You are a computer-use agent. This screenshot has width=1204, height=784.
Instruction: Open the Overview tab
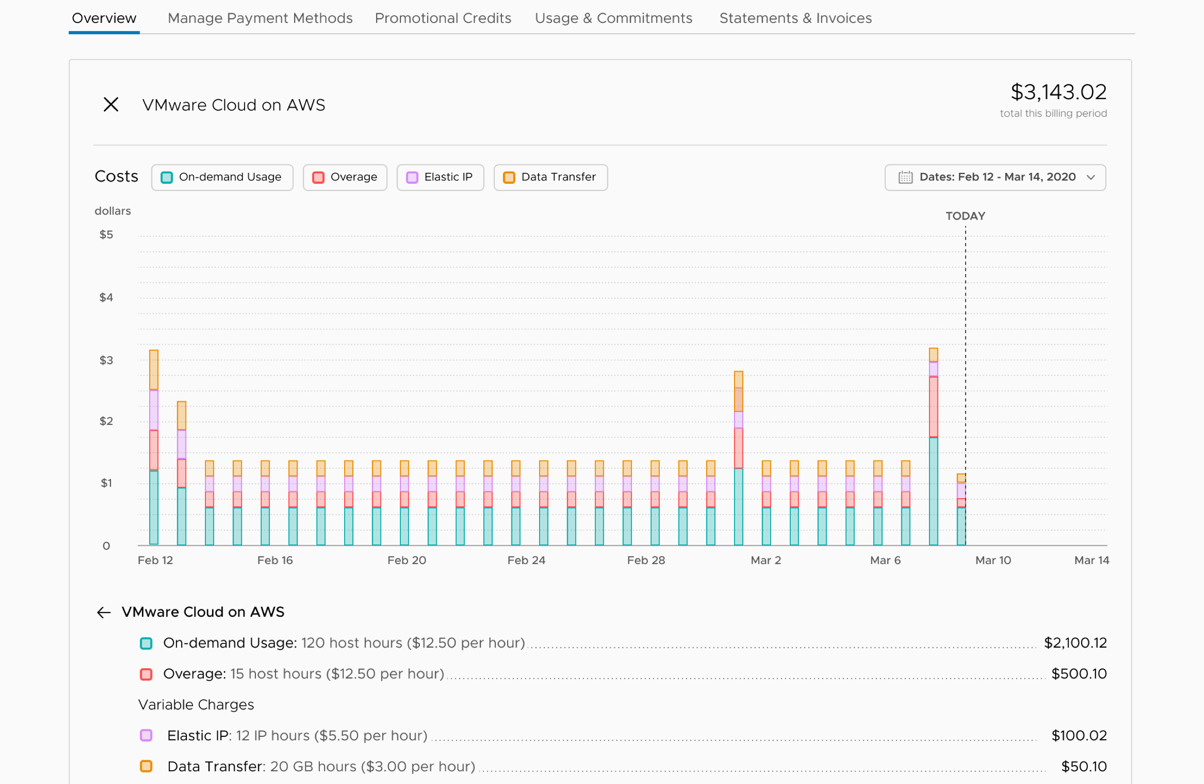104,18
